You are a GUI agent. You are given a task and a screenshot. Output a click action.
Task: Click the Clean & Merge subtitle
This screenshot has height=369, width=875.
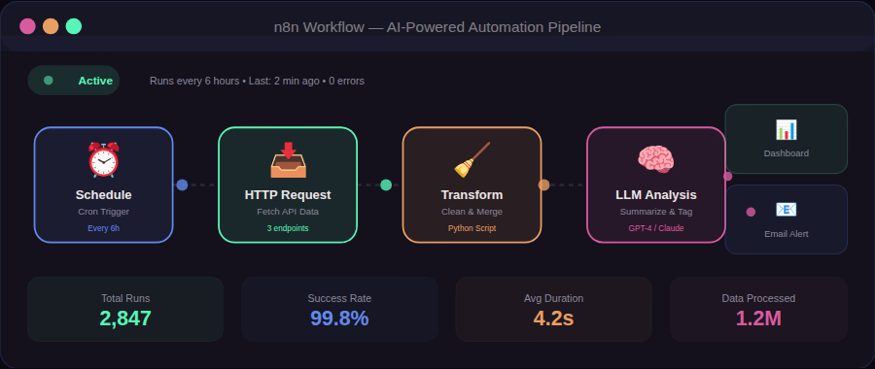472,212
